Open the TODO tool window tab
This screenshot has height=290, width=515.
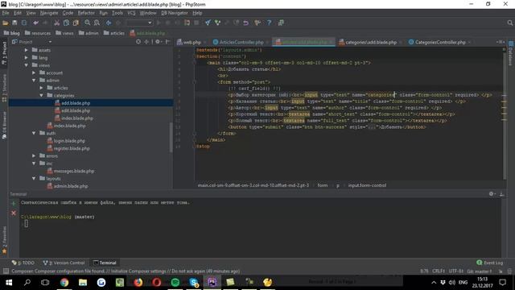coord(23,263)
